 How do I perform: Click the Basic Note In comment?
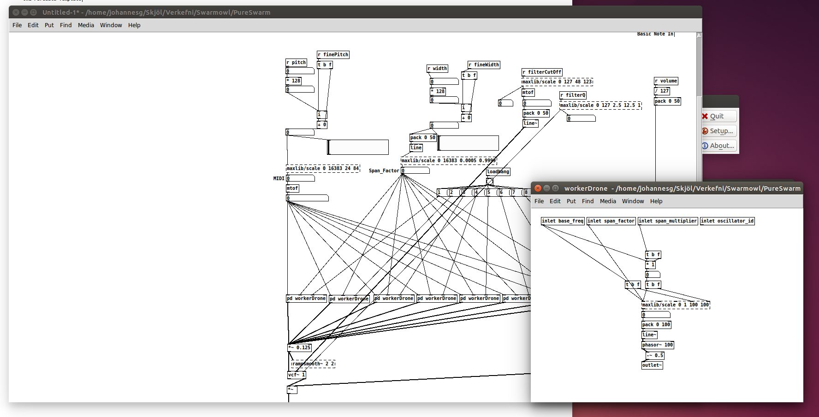655,34
